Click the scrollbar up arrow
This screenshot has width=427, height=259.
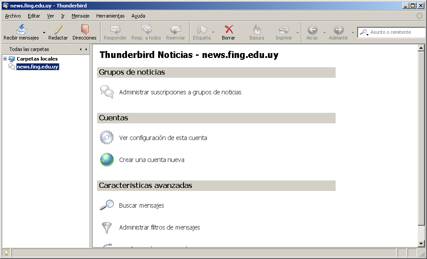[x=421, y=48]
